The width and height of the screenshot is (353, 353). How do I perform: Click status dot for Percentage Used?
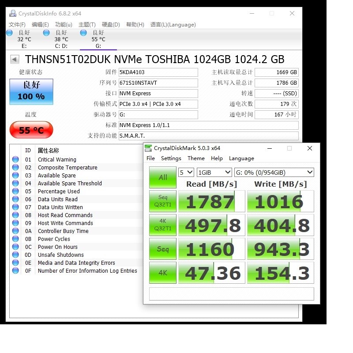tap(15, 191)
